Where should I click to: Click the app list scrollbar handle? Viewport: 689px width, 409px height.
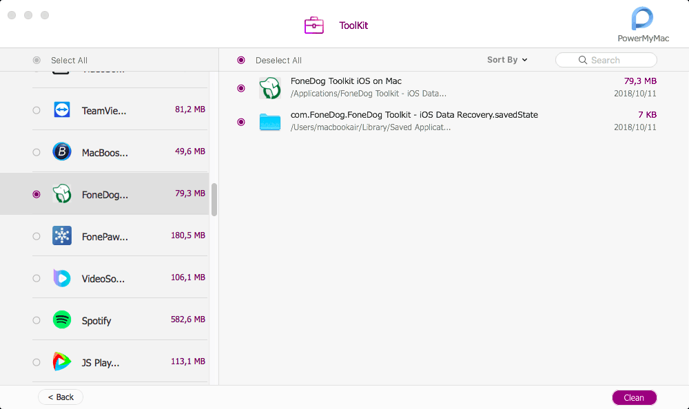point(214,200)
